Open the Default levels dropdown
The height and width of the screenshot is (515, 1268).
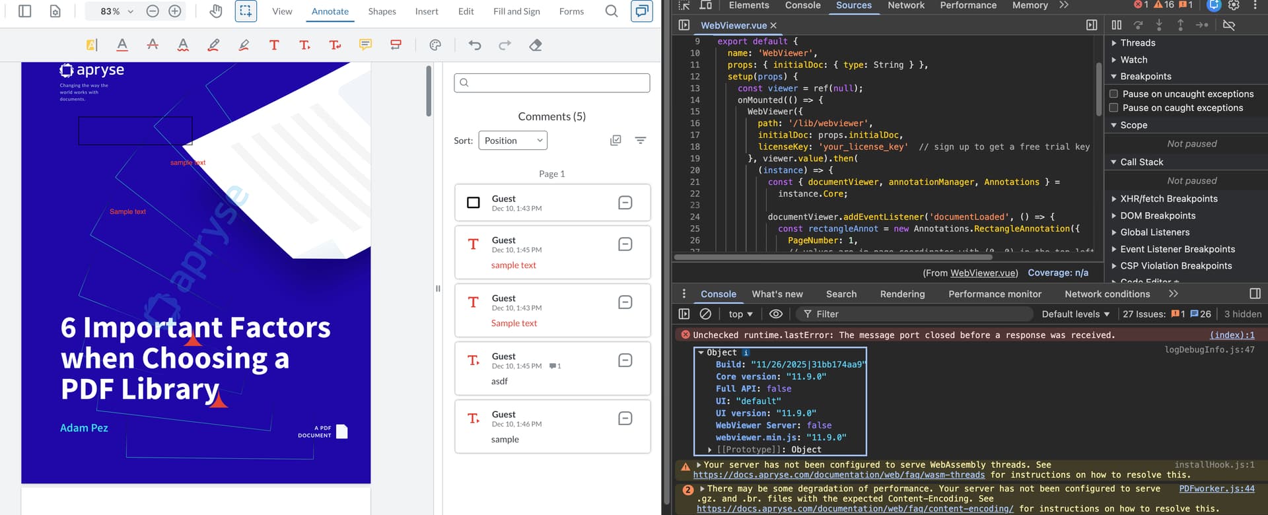(1075, 314)
